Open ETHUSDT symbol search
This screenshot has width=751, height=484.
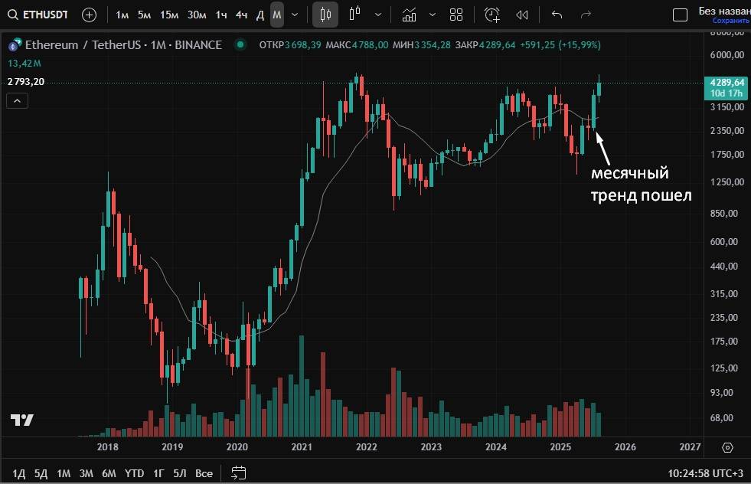coord(40,15)
